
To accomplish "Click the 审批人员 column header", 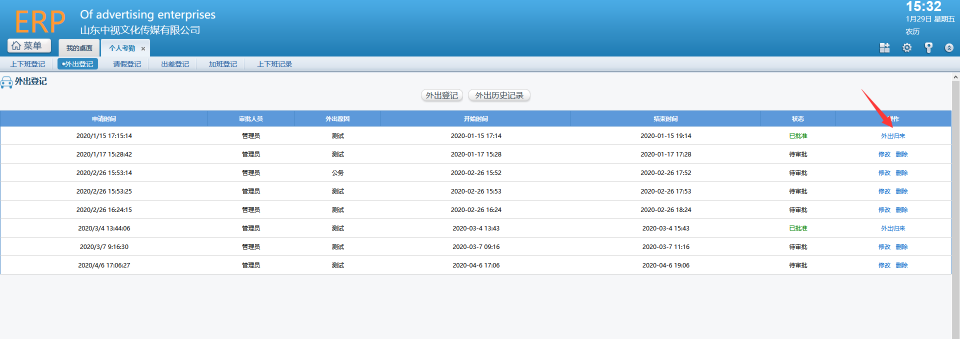I will pyautogui.click(x=250, y=119).
